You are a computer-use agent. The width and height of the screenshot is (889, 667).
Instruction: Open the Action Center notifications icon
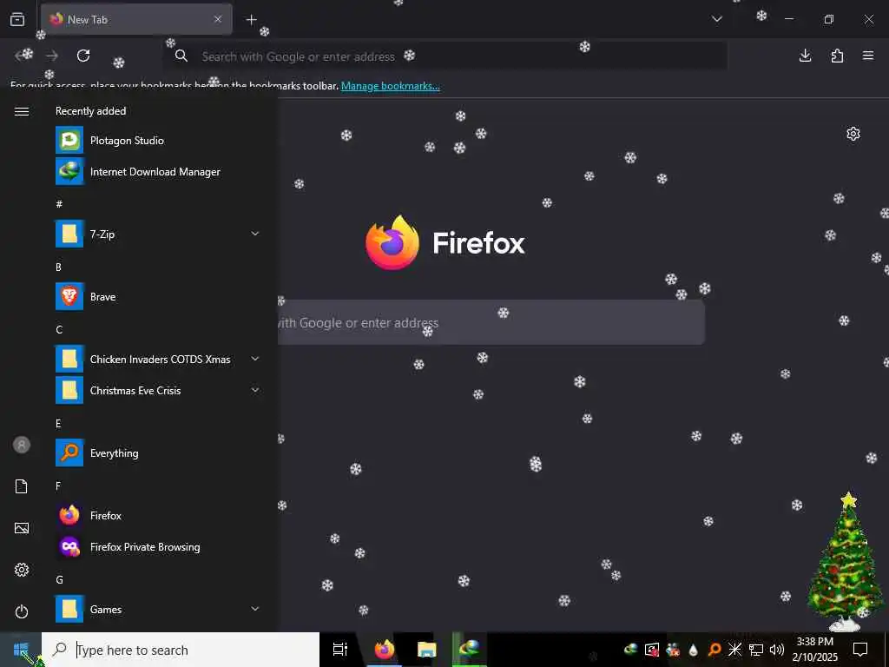860,650
